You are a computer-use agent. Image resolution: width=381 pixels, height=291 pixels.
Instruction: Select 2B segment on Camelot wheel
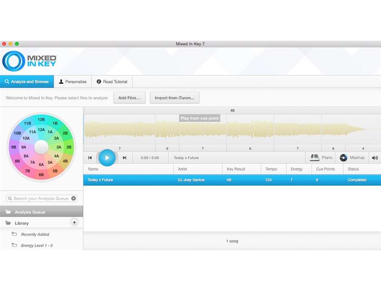point(65,133)
